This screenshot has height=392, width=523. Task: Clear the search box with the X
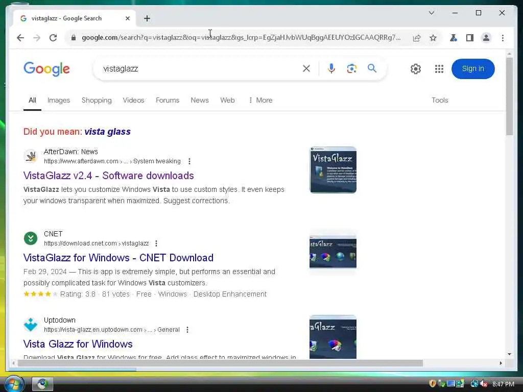click(306, 69)
